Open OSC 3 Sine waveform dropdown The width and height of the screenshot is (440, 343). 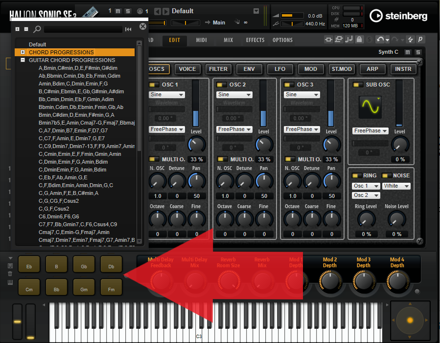click(x=302, y=95)
